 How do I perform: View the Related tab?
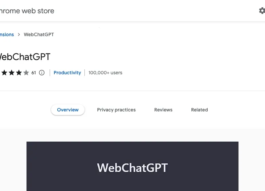point(199,110)
